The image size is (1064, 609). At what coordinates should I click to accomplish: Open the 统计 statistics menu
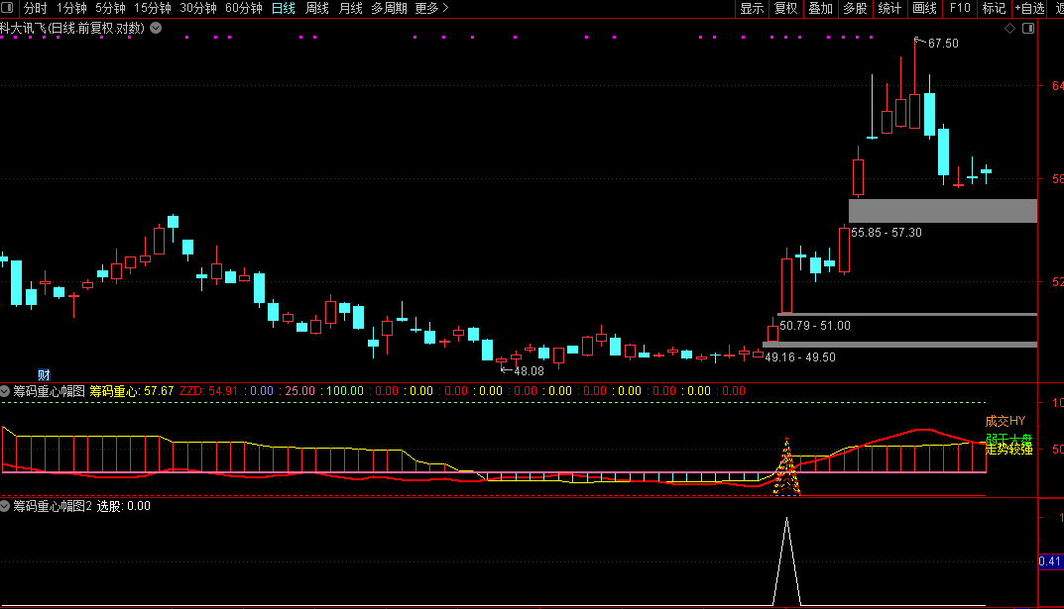(889, 8)
